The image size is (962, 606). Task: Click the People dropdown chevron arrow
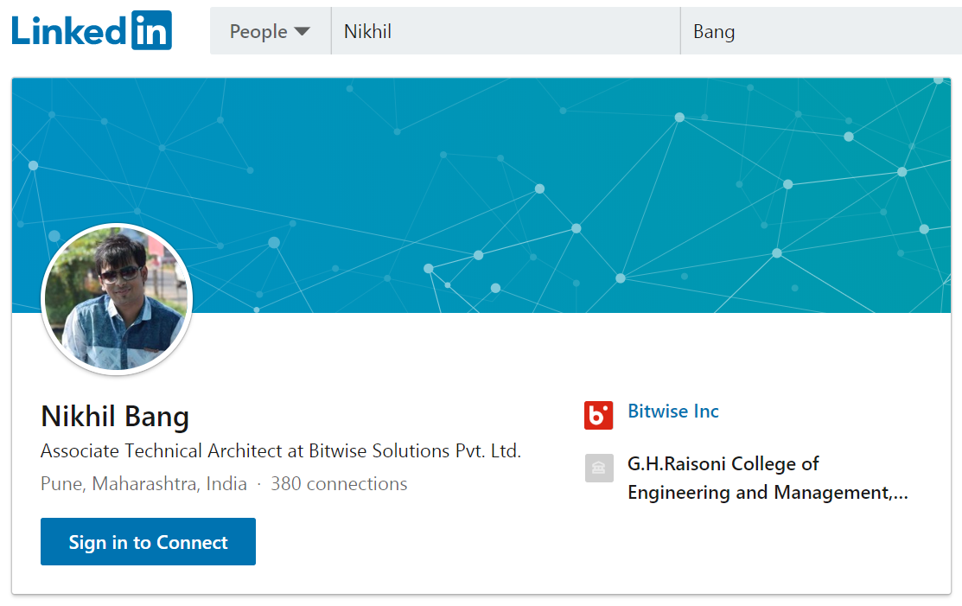click(303, 30)
